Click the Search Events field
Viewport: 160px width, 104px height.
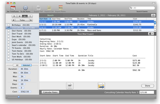(x=142, y=8)
